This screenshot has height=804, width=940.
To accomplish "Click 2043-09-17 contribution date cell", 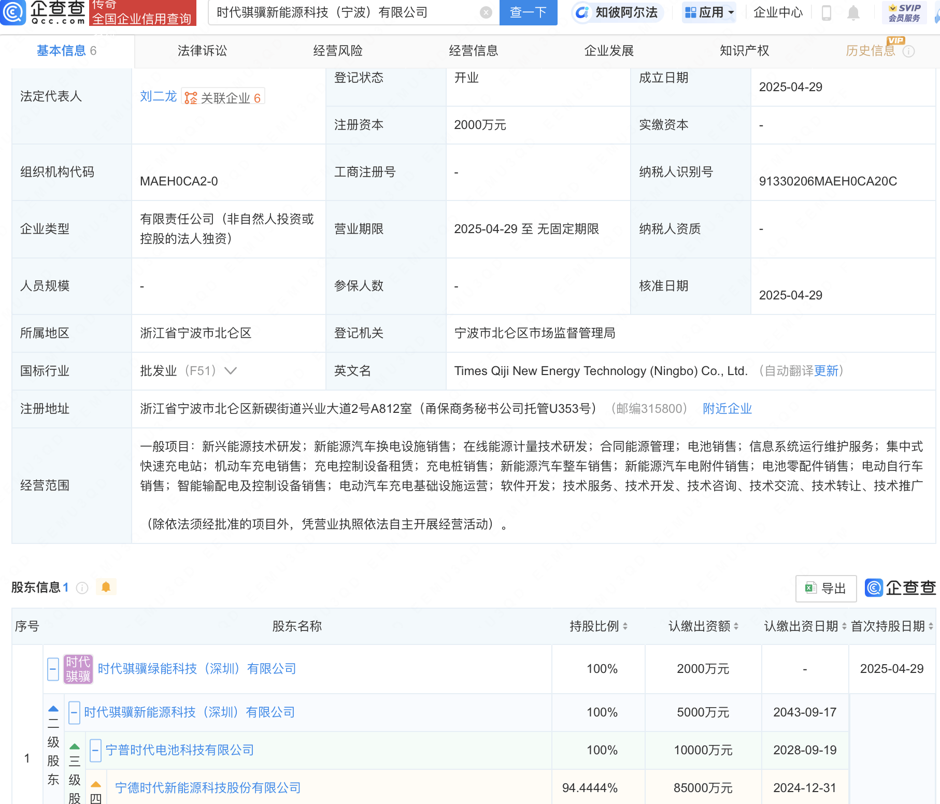I will pos(805,712).
